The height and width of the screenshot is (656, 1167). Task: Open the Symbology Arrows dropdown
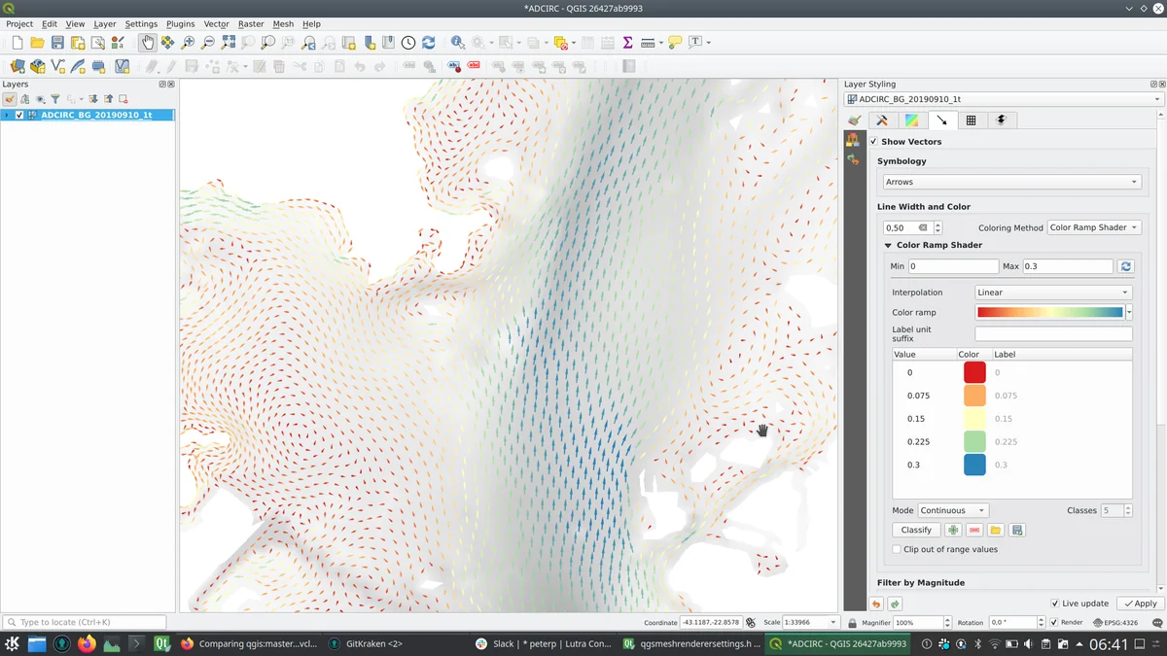tap(1011, 182)
